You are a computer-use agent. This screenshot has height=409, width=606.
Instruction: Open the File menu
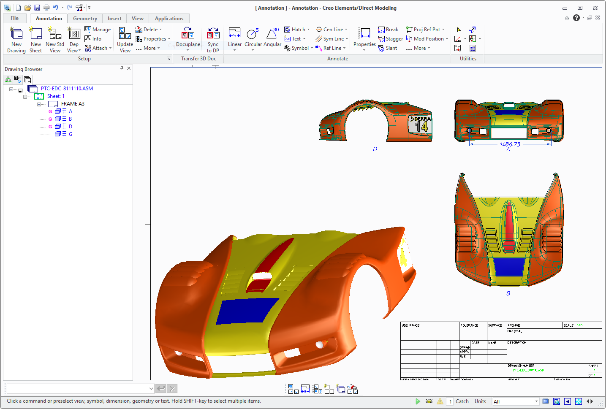tap(15, 18)
